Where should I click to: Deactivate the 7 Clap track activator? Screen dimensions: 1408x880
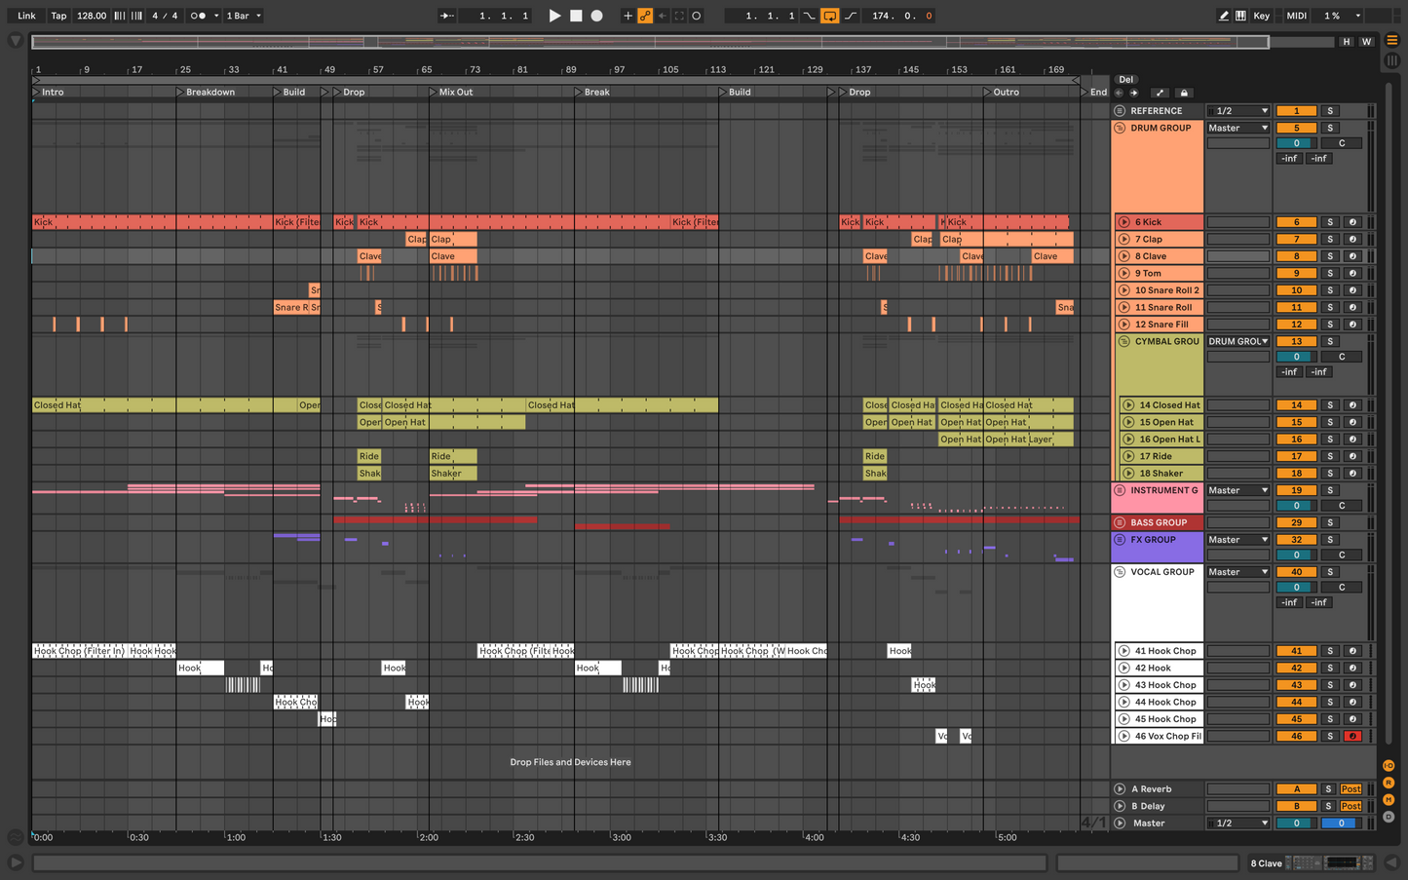tap(1296, 239)
